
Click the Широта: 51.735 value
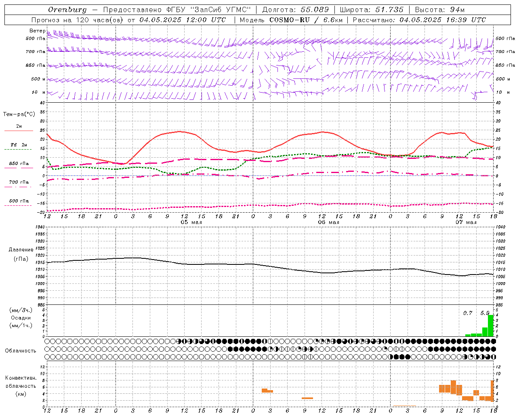tap(372, 10)
